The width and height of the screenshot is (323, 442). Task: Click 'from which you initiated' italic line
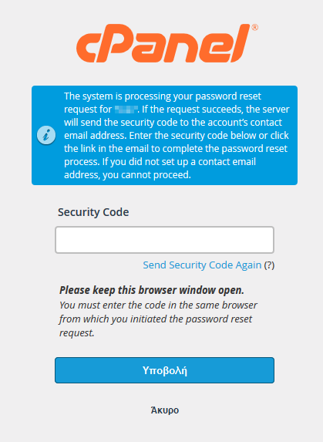pos(156,319)
